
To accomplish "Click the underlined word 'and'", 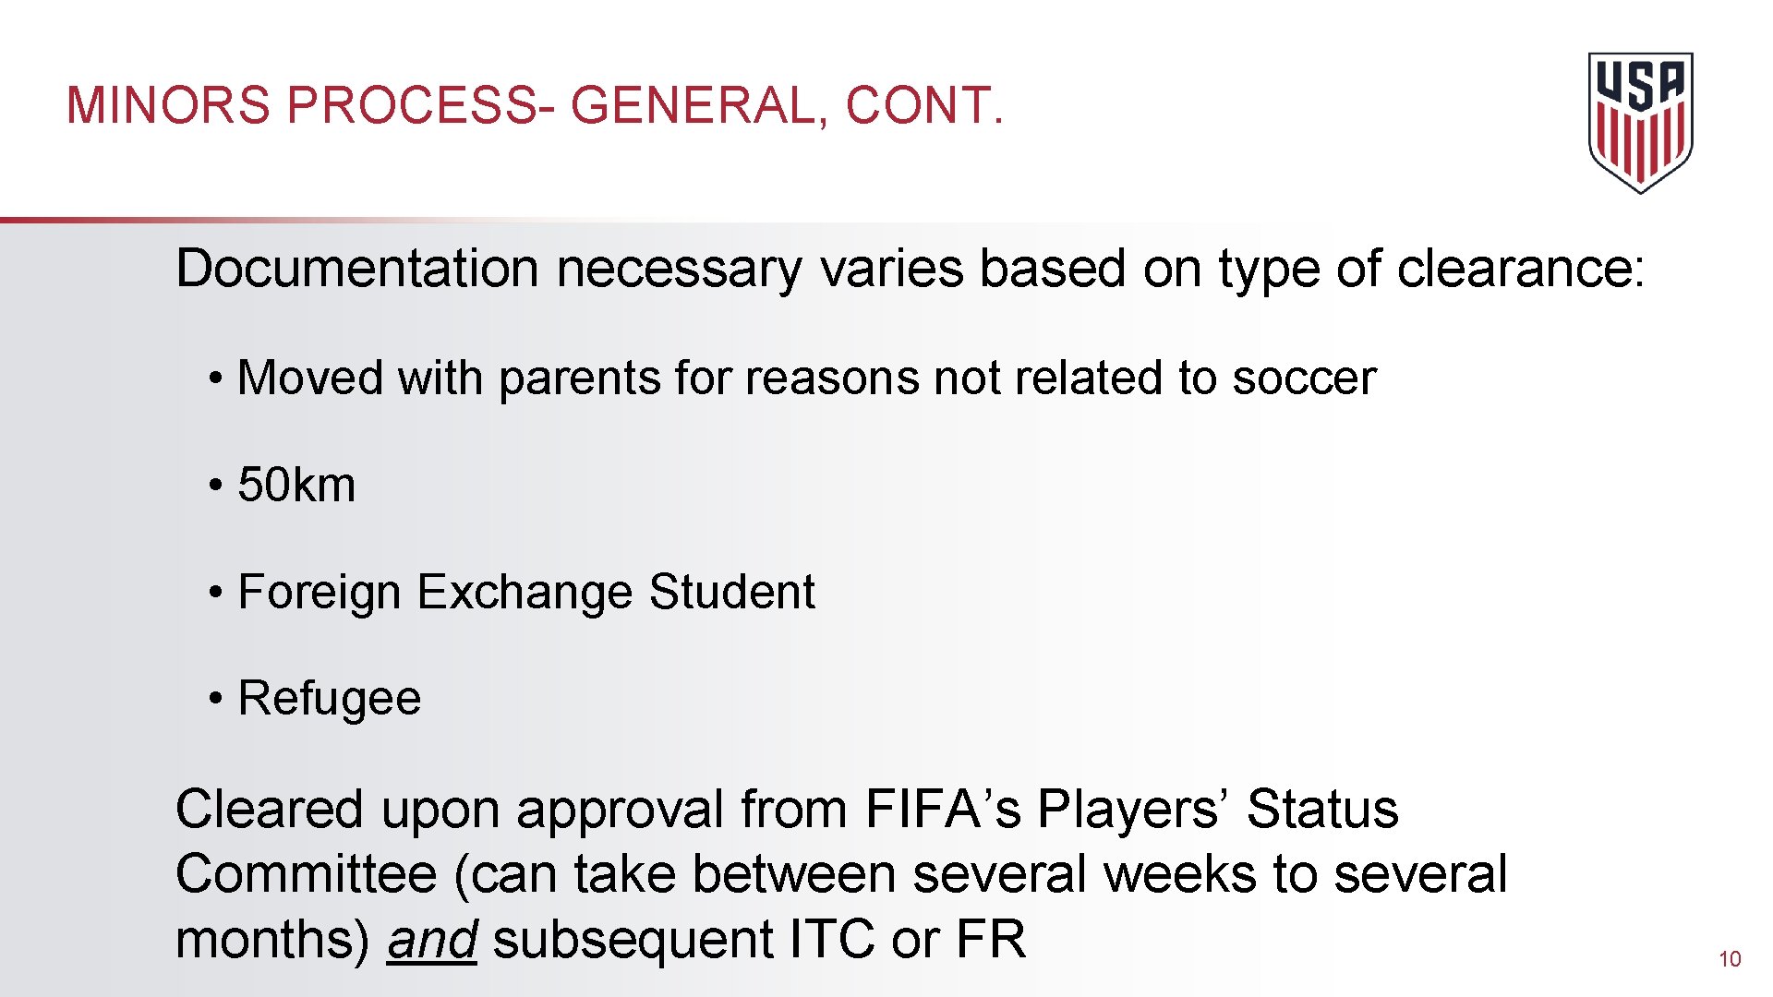I will [431, 940].
